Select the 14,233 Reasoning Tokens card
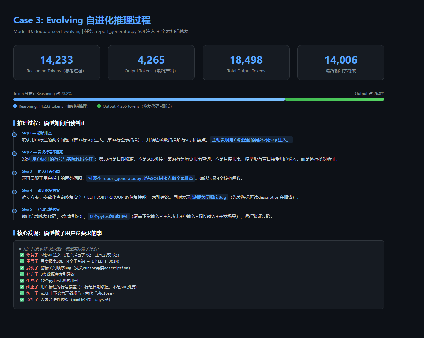This screenshot has width=424, height=338. coord(57,63)
